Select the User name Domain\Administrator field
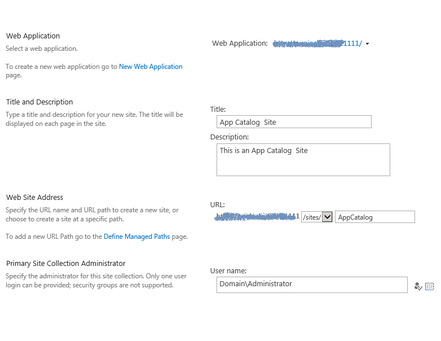The image size is (441, 341). pyautogui.click(x=311, y=284)
